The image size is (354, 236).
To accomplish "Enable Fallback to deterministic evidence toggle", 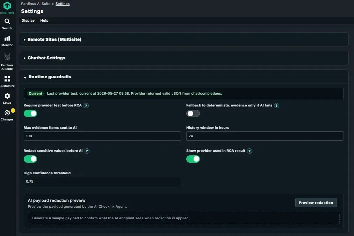I will [193, 113].
